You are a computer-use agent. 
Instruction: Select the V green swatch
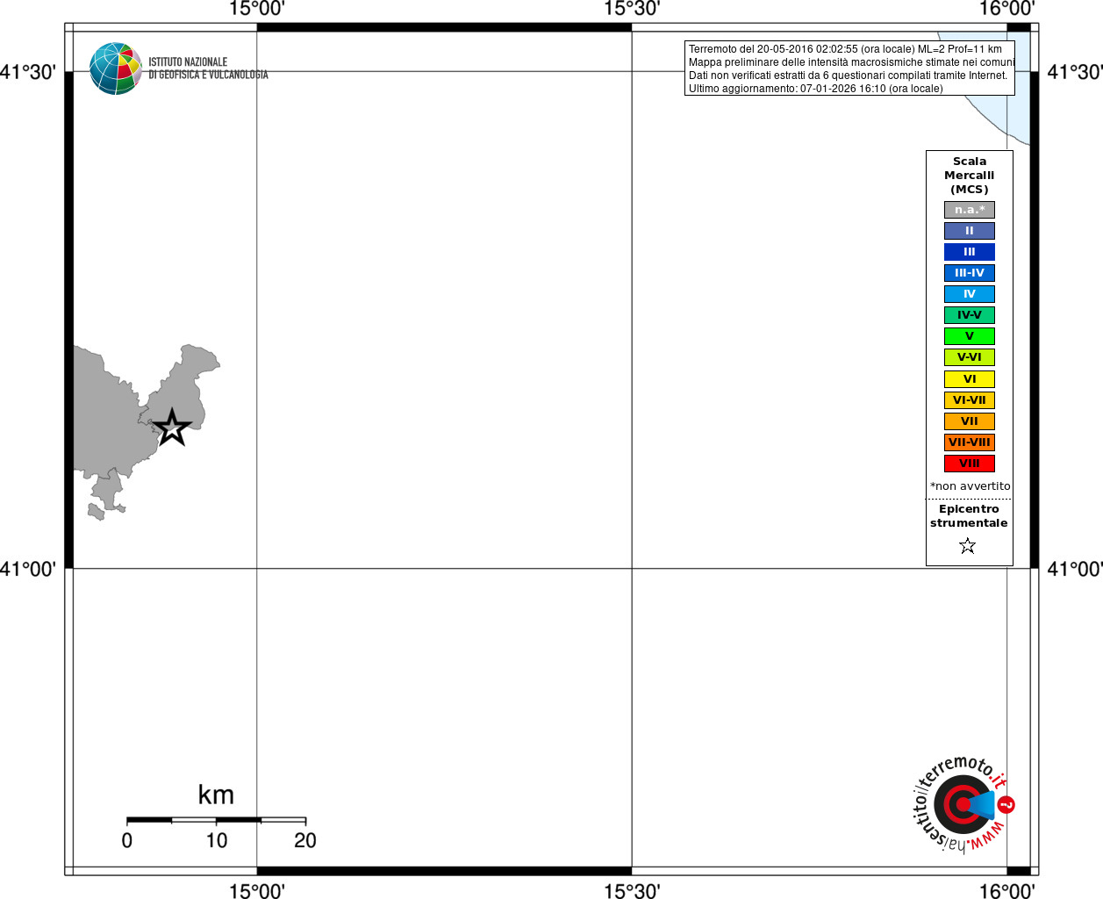969,336
